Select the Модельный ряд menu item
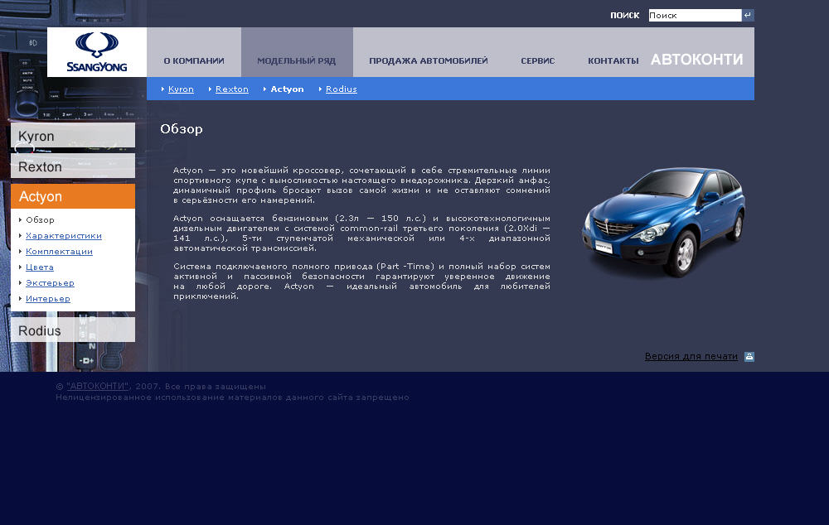Viewport: 829px width, 525px height. (297, 60)
